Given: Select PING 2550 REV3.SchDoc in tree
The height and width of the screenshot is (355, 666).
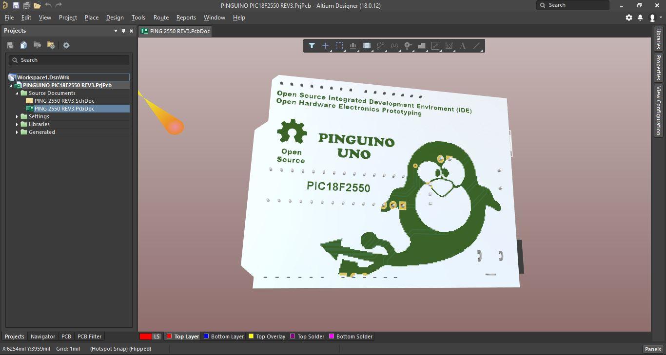Looking at the screenshot, I should point(64,101).
